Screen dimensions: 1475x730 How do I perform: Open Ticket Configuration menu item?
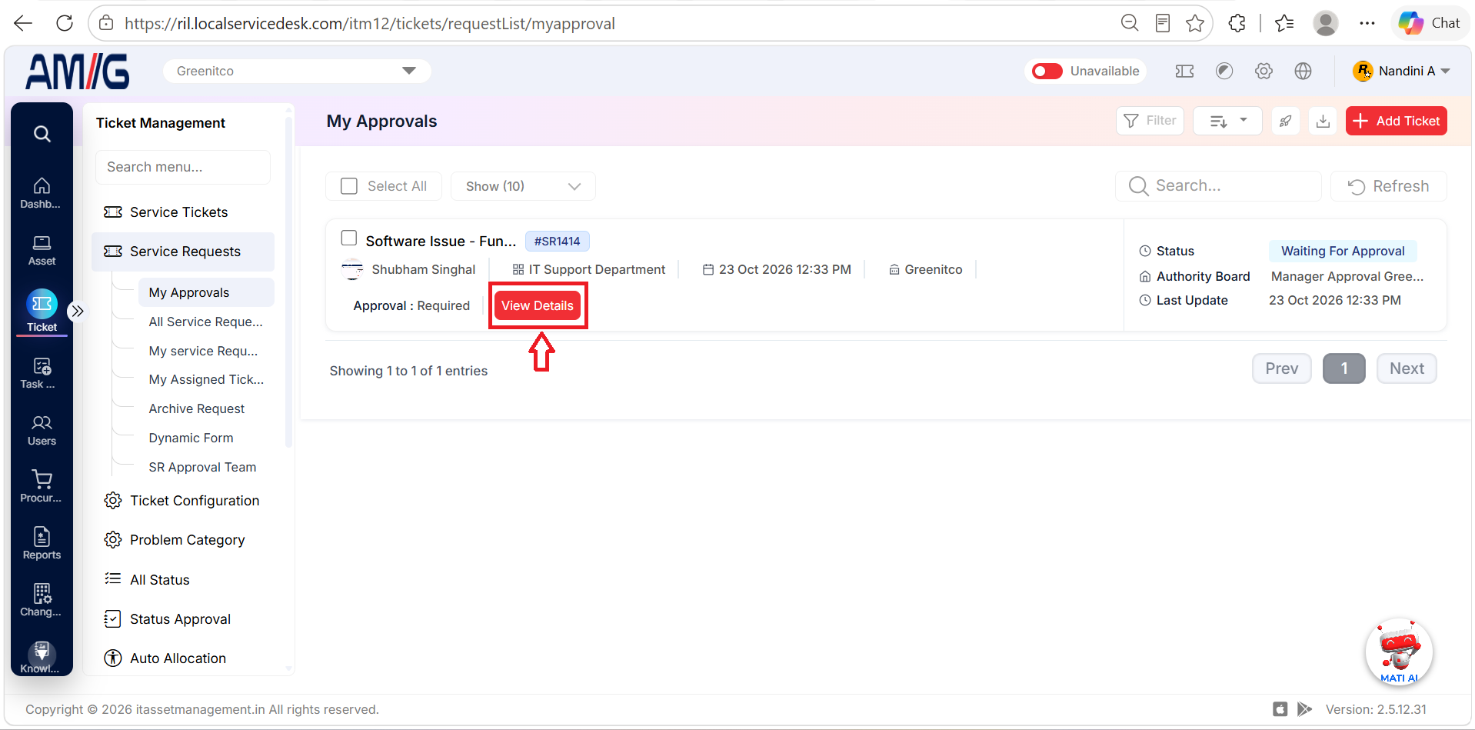pos(183,501)
